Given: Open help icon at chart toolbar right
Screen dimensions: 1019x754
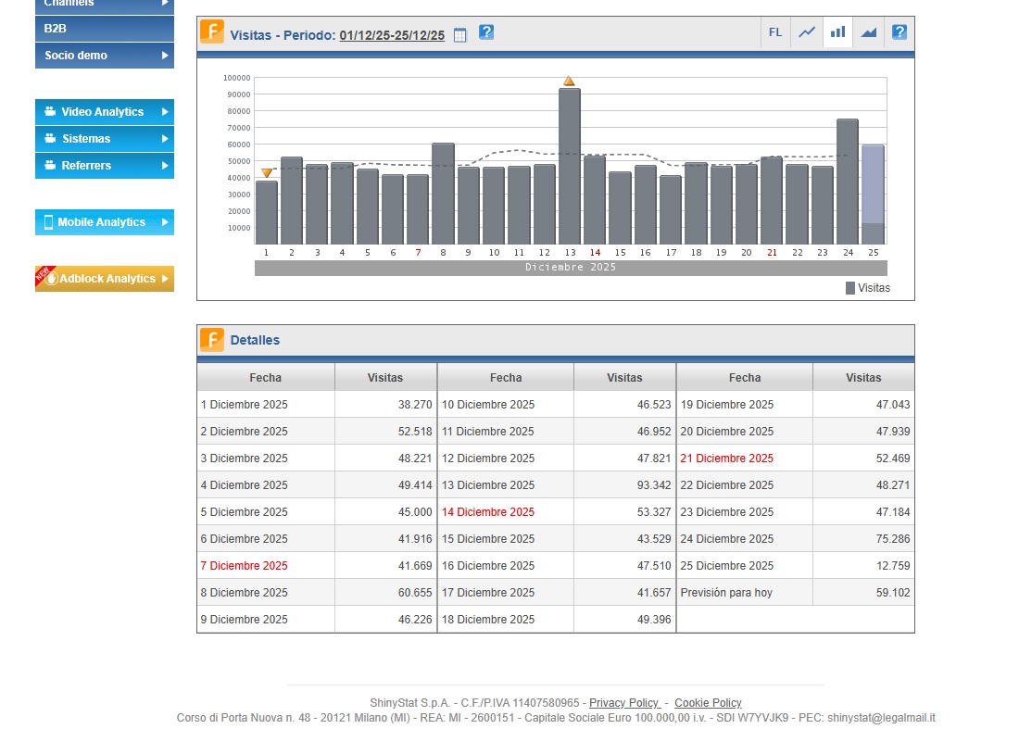Looking at the screenshot, I should tap(899, 32).
